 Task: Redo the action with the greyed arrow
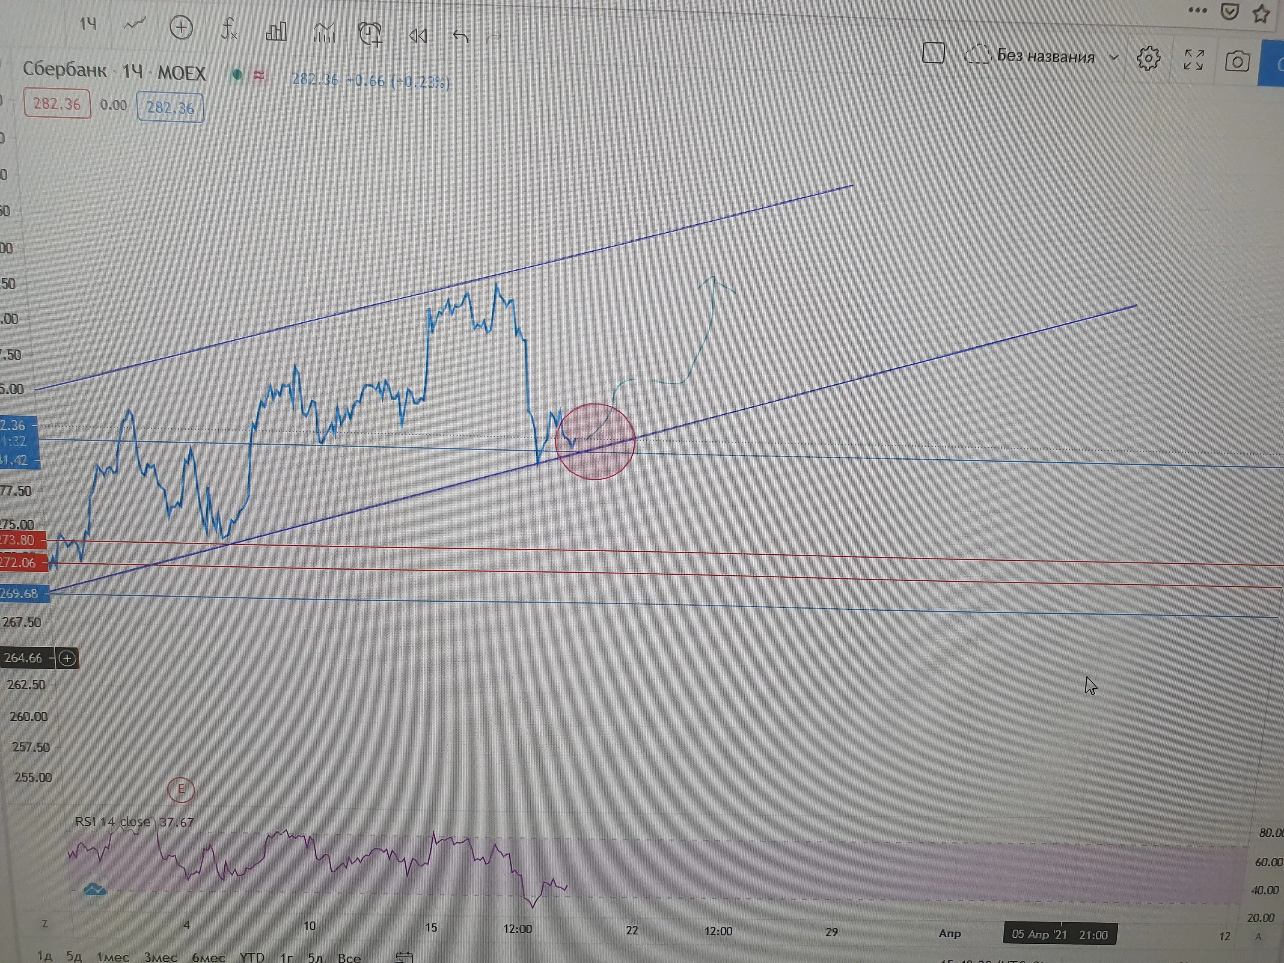pos(494,38)
